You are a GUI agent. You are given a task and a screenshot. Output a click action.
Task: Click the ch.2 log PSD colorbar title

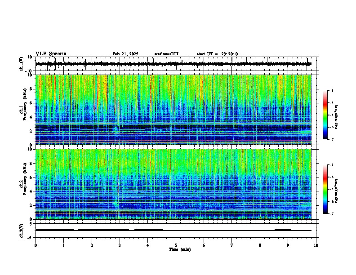337,191
